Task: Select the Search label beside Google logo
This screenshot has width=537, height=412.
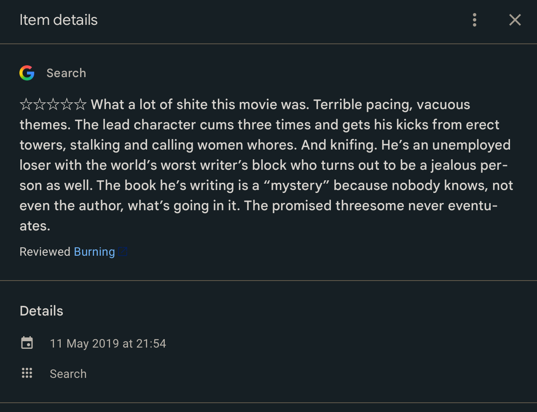Action: point(66,73)
